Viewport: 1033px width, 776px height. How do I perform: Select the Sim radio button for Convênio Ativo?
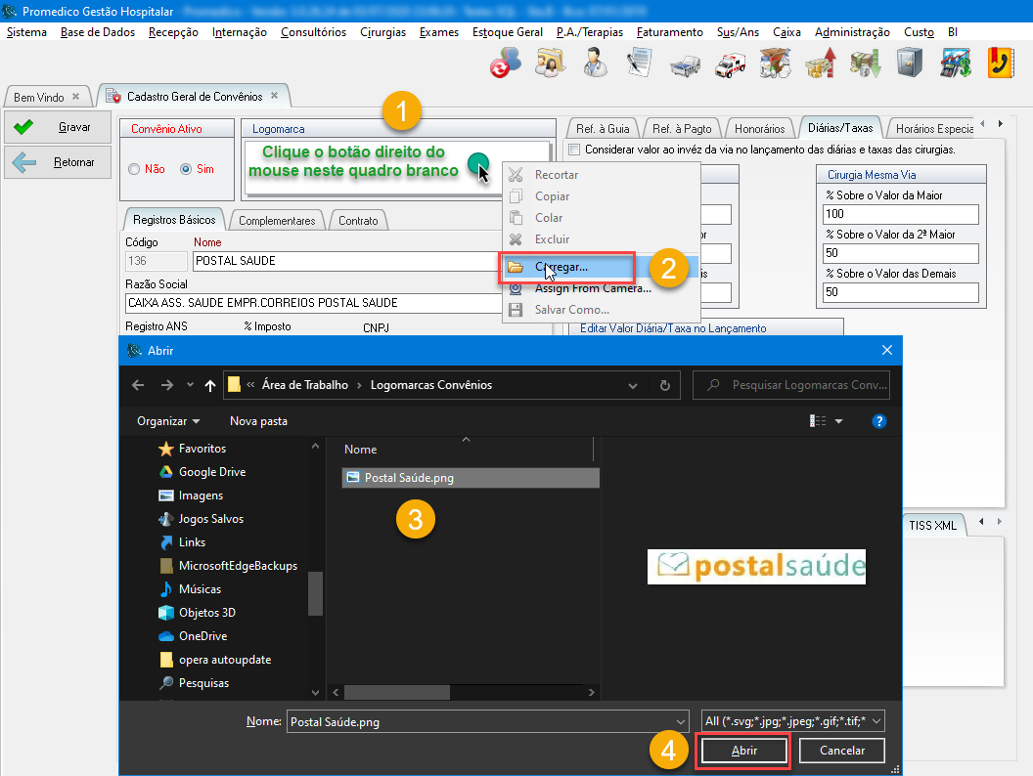point(186,169)
